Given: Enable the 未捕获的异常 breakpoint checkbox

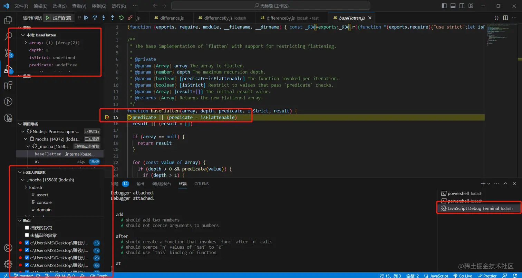Looking at the screenshot, I should coord(27,235).
